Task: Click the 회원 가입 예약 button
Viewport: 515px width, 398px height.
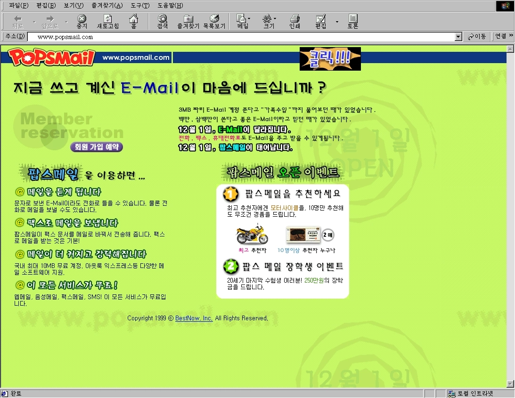Action: pos(97,147)
